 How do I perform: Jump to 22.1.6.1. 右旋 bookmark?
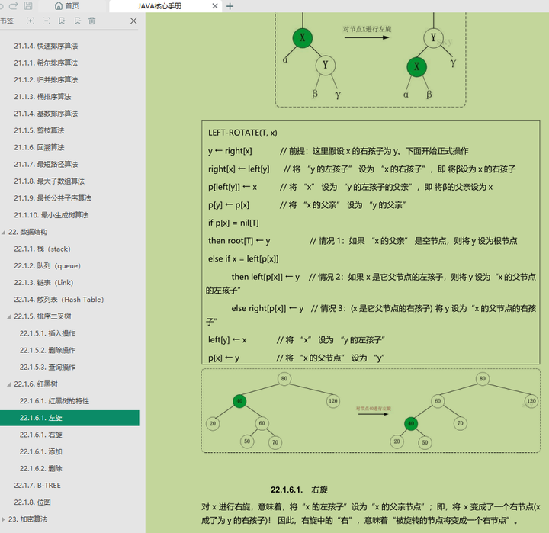(x=40, y=435)
